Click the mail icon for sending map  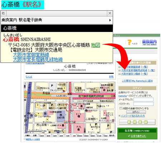click(x=25, y=139)
